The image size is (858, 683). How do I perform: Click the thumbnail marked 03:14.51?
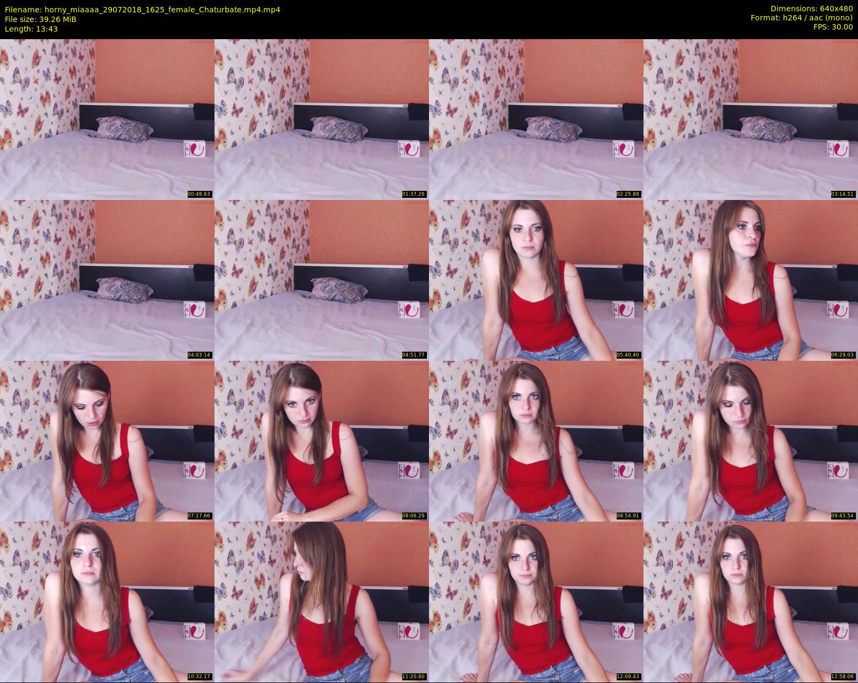751,119
